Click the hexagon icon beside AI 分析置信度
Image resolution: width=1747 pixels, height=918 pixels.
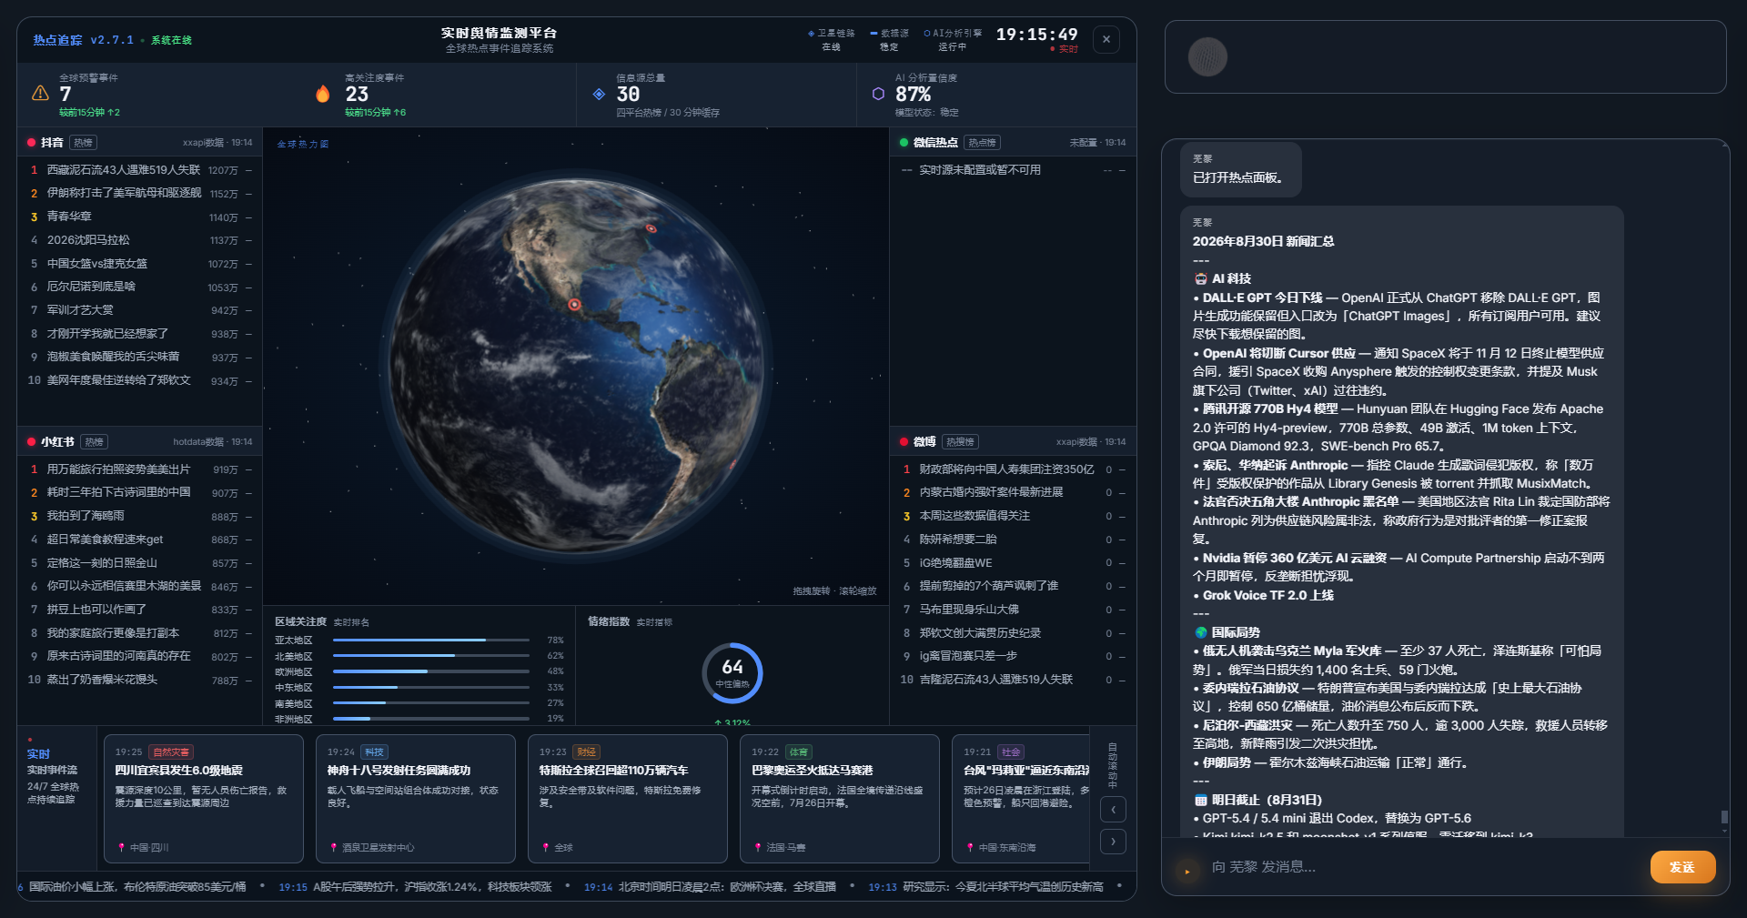(x=878, y=94)
